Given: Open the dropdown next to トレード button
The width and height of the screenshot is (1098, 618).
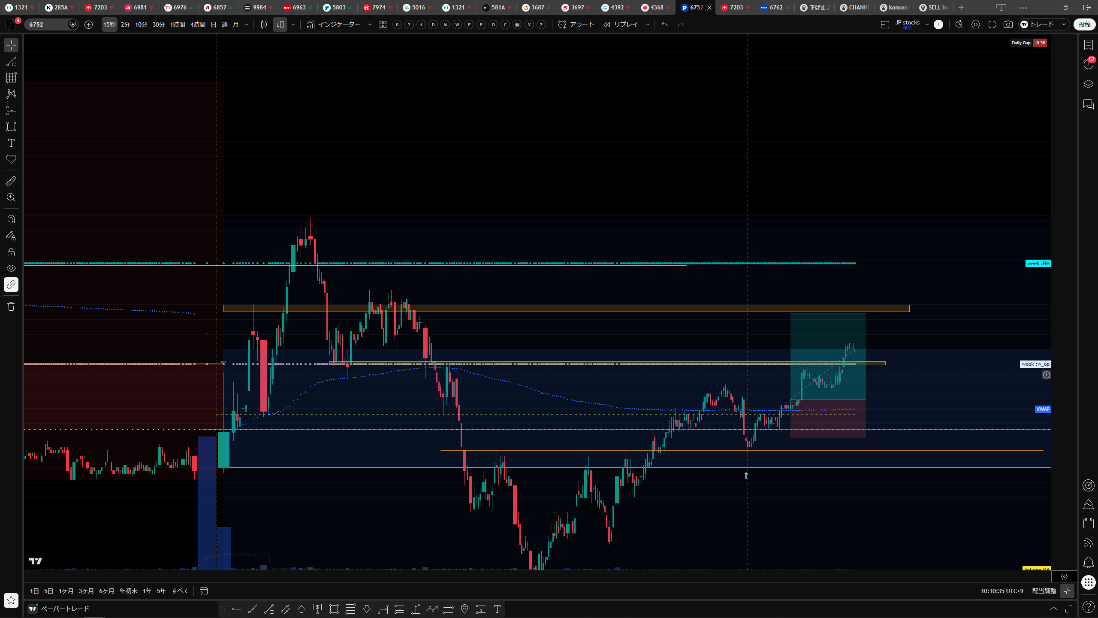Looking at the screenshot, I should tap(1064, 24).
